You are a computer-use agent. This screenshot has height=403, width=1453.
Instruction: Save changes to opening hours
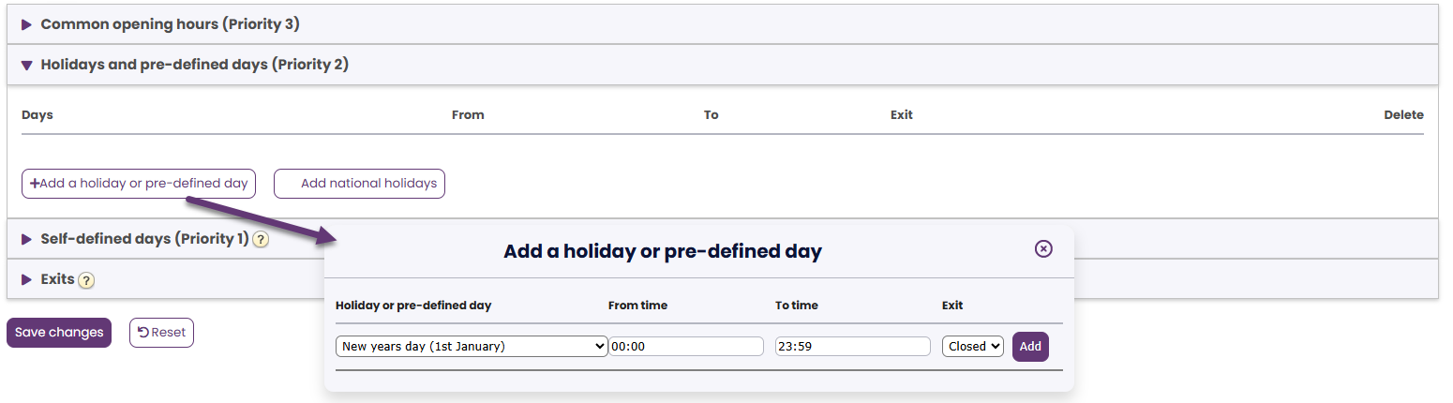coord(59,333)
